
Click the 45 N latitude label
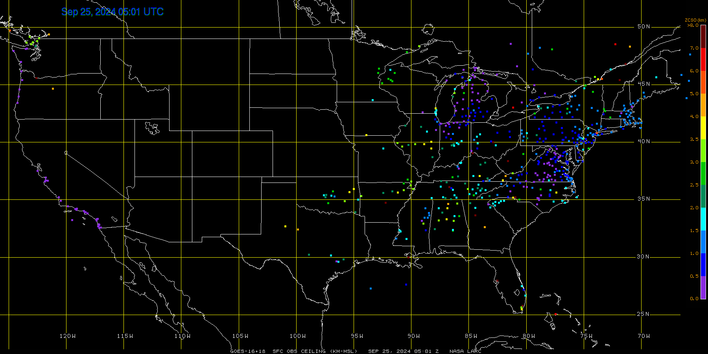pos(644,84)
